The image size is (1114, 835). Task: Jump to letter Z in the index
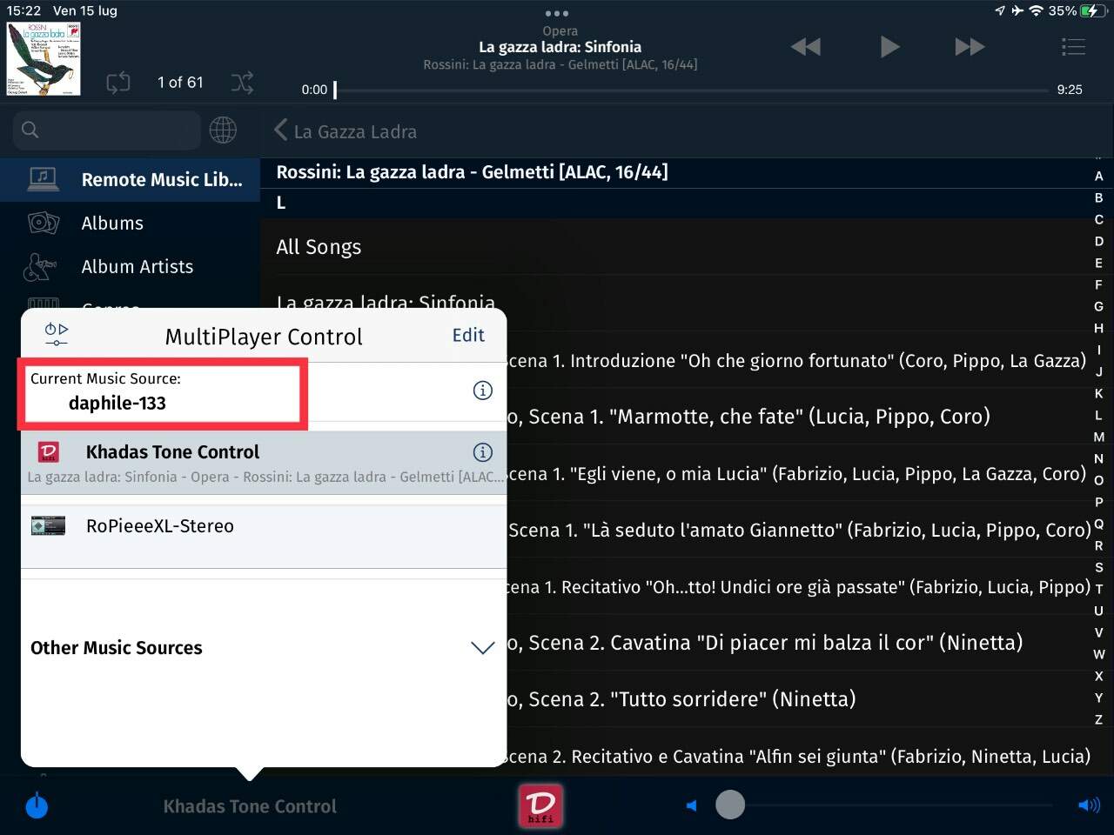tap(1099, 719)
